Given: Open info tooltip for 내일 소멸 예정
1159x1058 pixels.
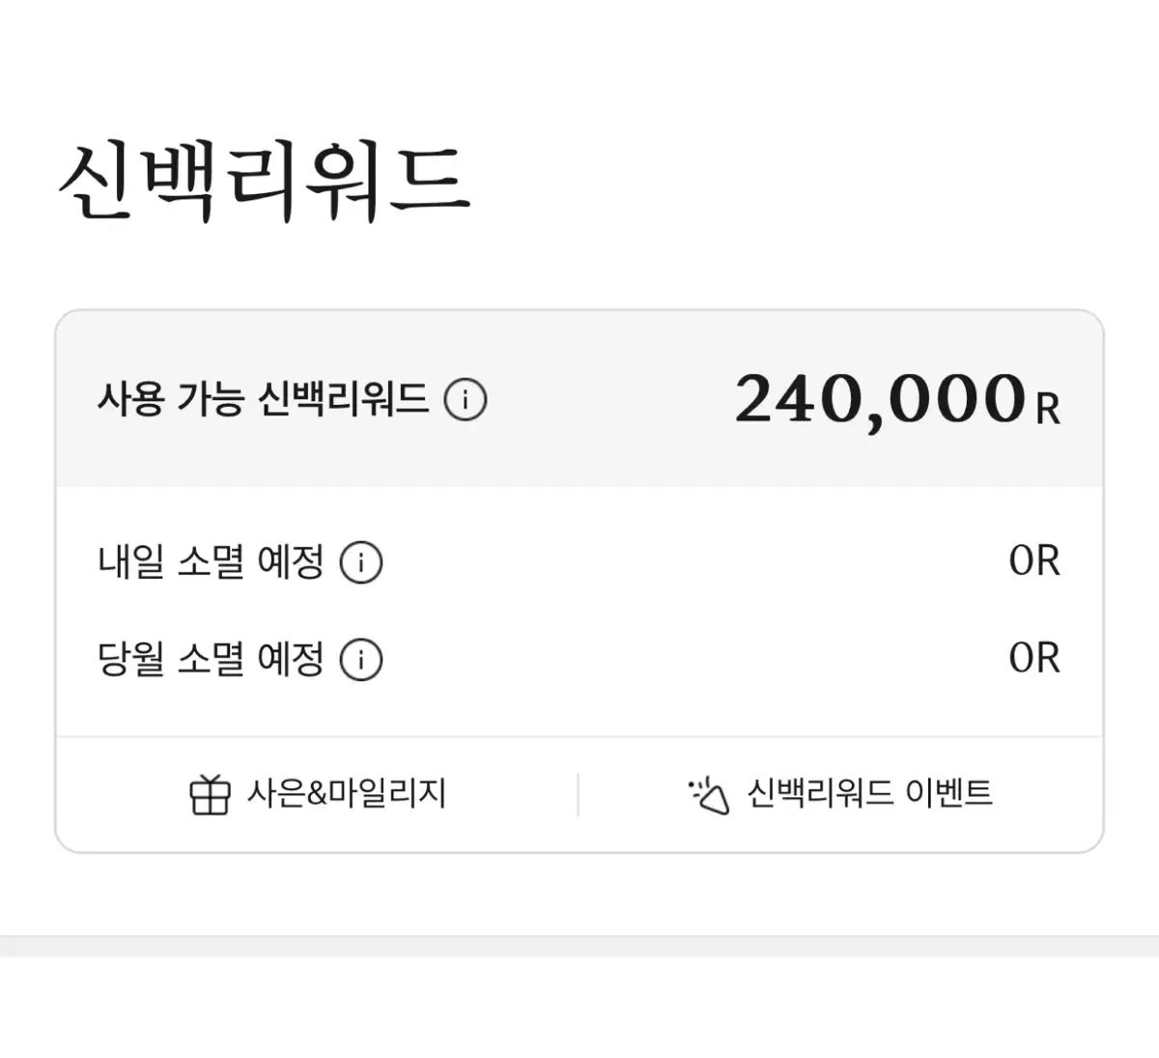Looking at the screenshot, I should coord(361,562).
